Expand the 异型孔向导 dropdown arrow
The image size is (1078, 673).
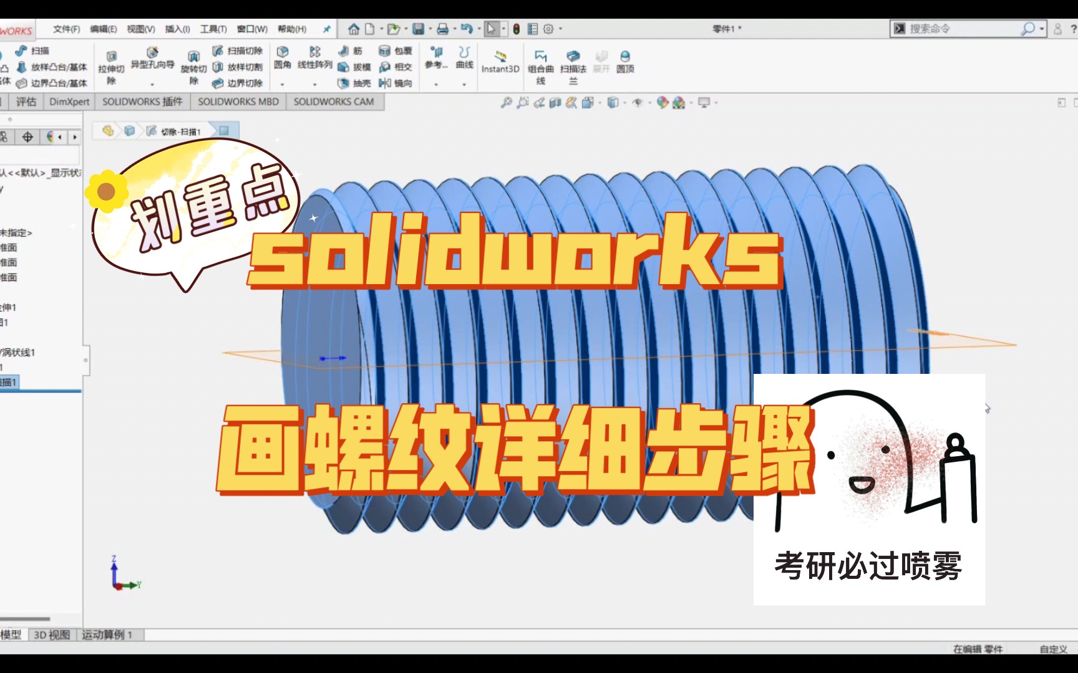152,84
